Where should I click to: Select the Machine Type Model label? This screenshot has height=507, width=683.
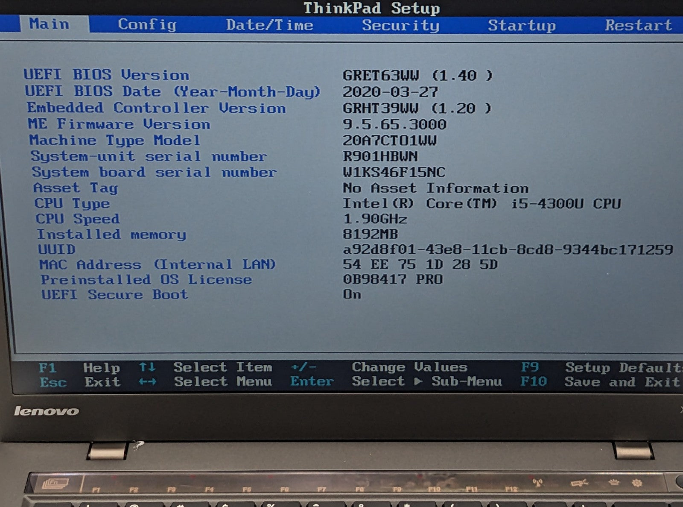[114, 141]
